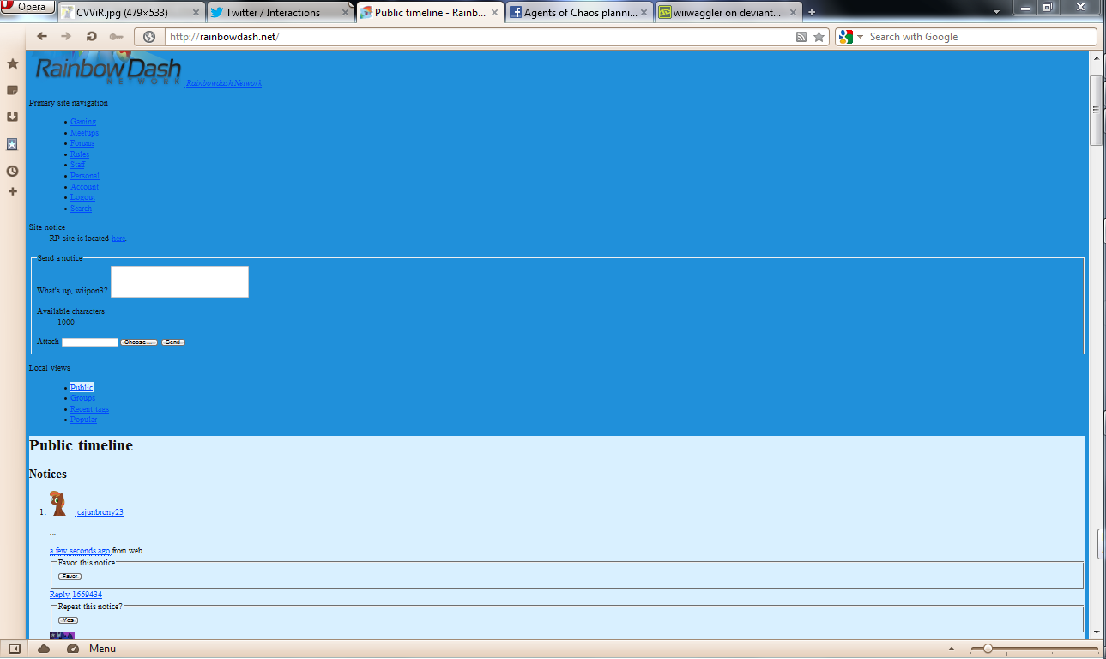This screenshot has height=659, width=1106.
Task: Bookmark page with the address bar star
Action: pyautogui.click(x=819, y=37)
